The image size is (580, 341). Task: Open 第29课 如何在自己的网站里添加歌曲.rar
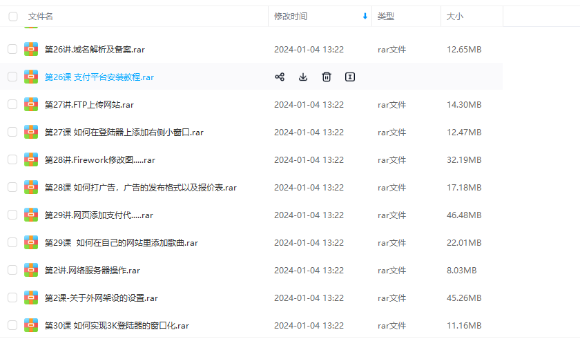pos(121,242)
